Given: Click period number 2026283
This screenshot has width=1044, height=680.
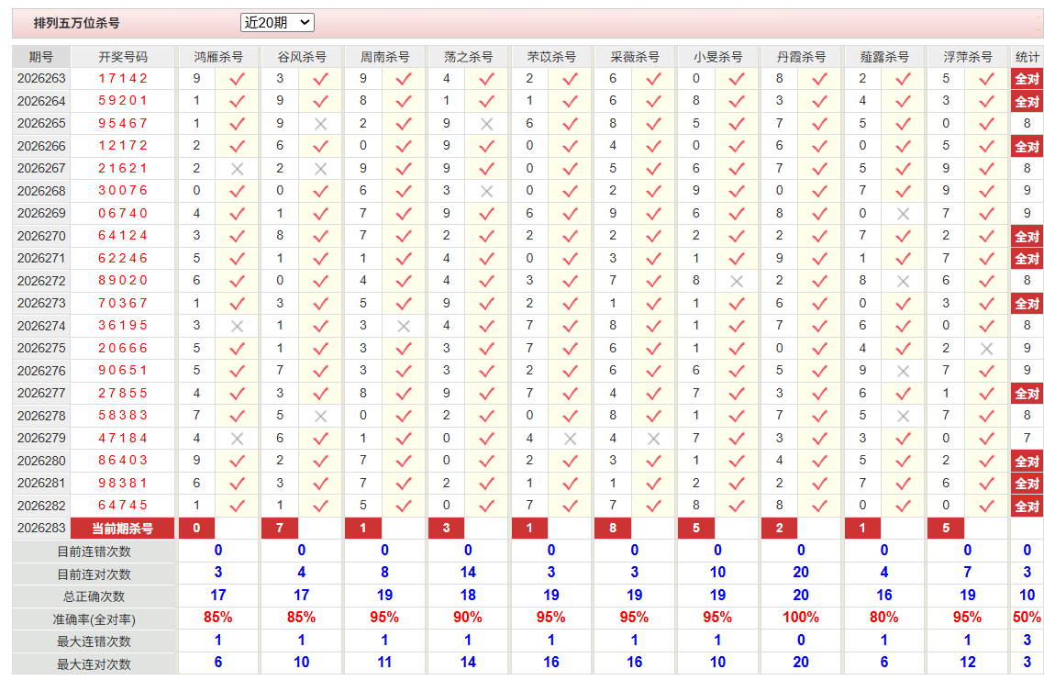Looking at the screenshot, I should click(x=41, y=529).
